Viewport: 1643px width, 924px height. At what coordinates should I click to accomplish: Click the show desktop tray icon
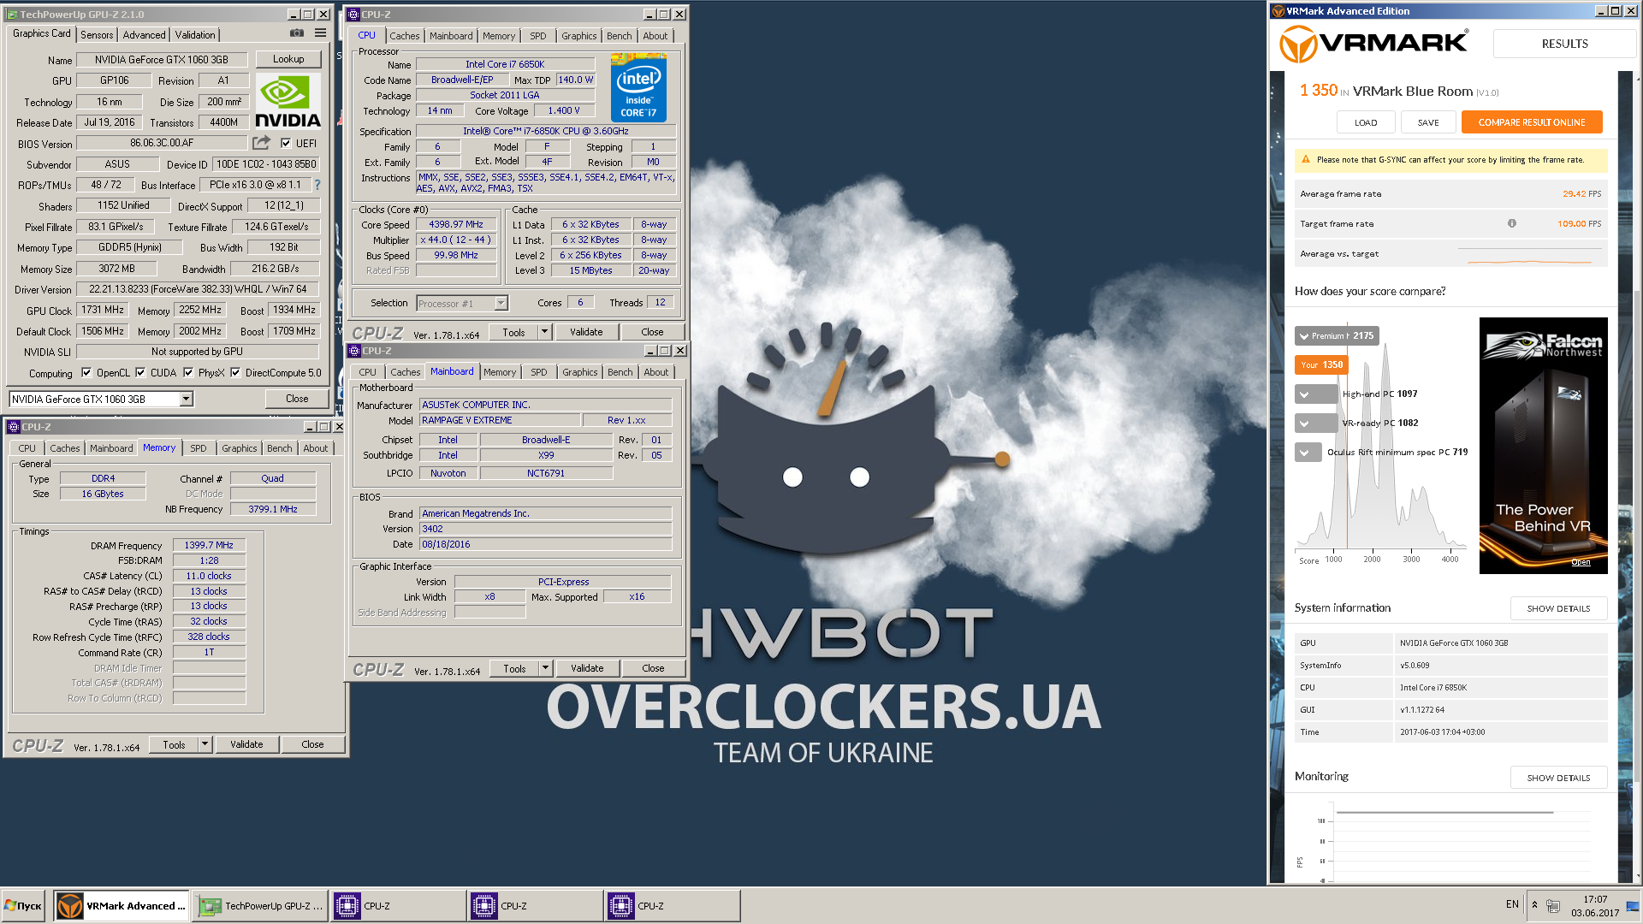[x=1633, y=905]
